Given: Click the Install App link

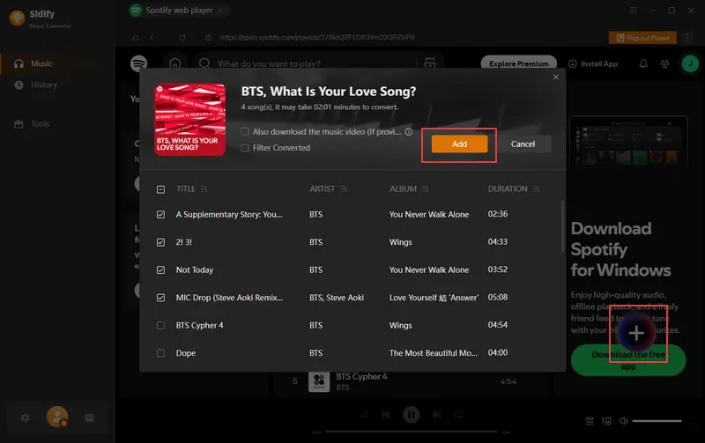Looking at the screenshot, I should tap(593, 63).
